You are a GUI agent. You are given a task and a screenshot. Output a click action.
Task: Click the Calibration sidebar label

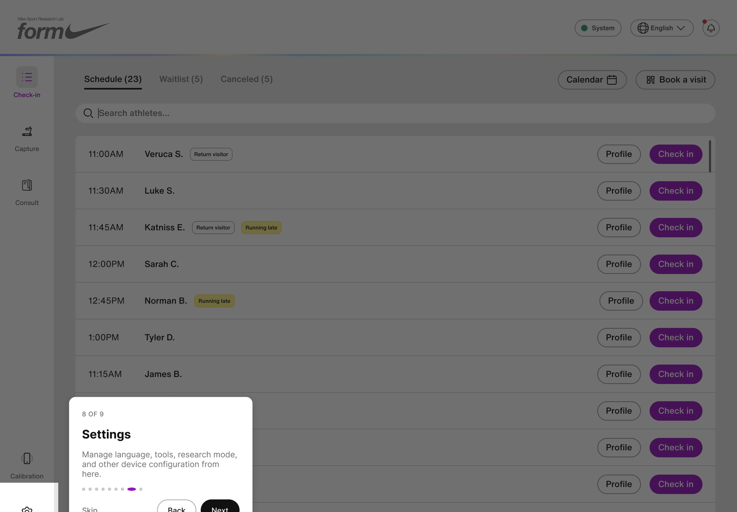pyautogui.click(x=27, y=476)
